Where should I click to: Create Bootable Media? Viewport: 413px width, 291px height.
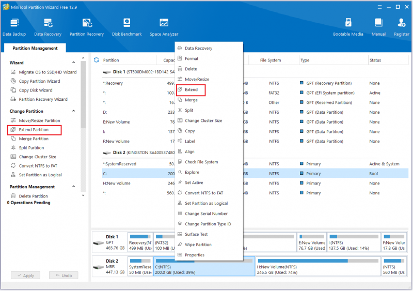coord(348,27)
